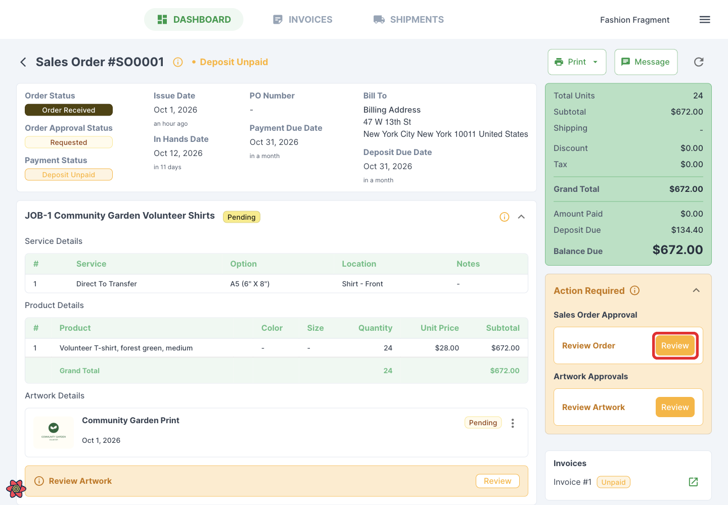Click the Shirt - Front location cell
Screen dimensions: 728x505
(x=362, y=284)
